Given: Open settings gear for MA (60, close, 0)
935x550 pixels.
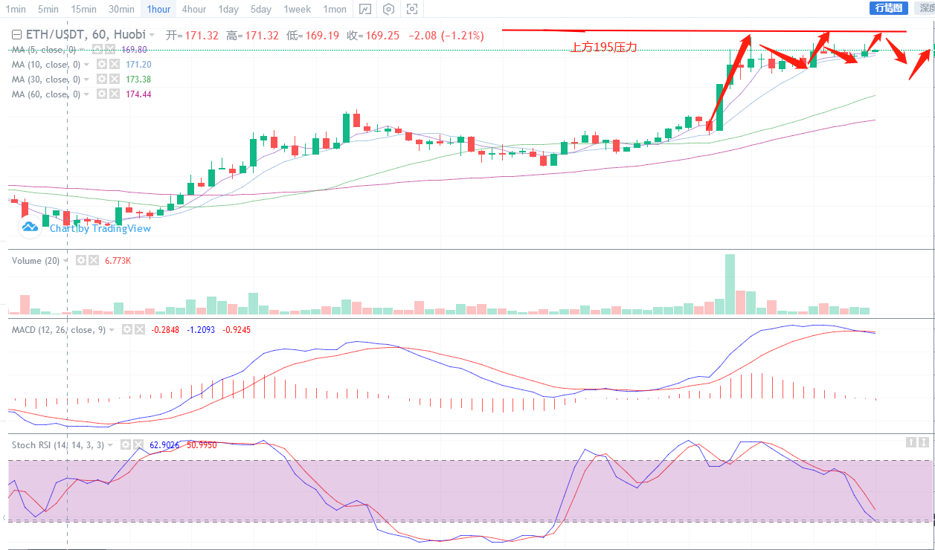Looking at the screenshot, I should 103,94.
